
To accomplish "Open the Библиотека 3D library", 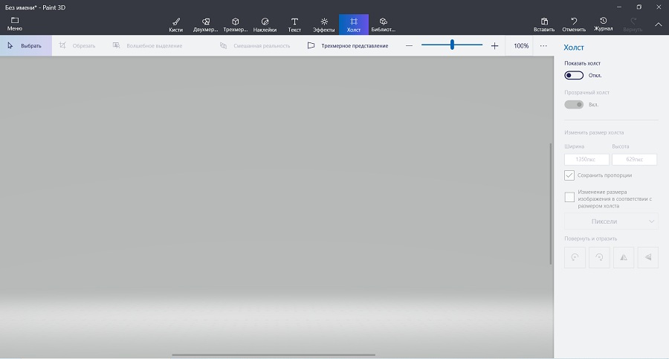I will coord(383,25).
